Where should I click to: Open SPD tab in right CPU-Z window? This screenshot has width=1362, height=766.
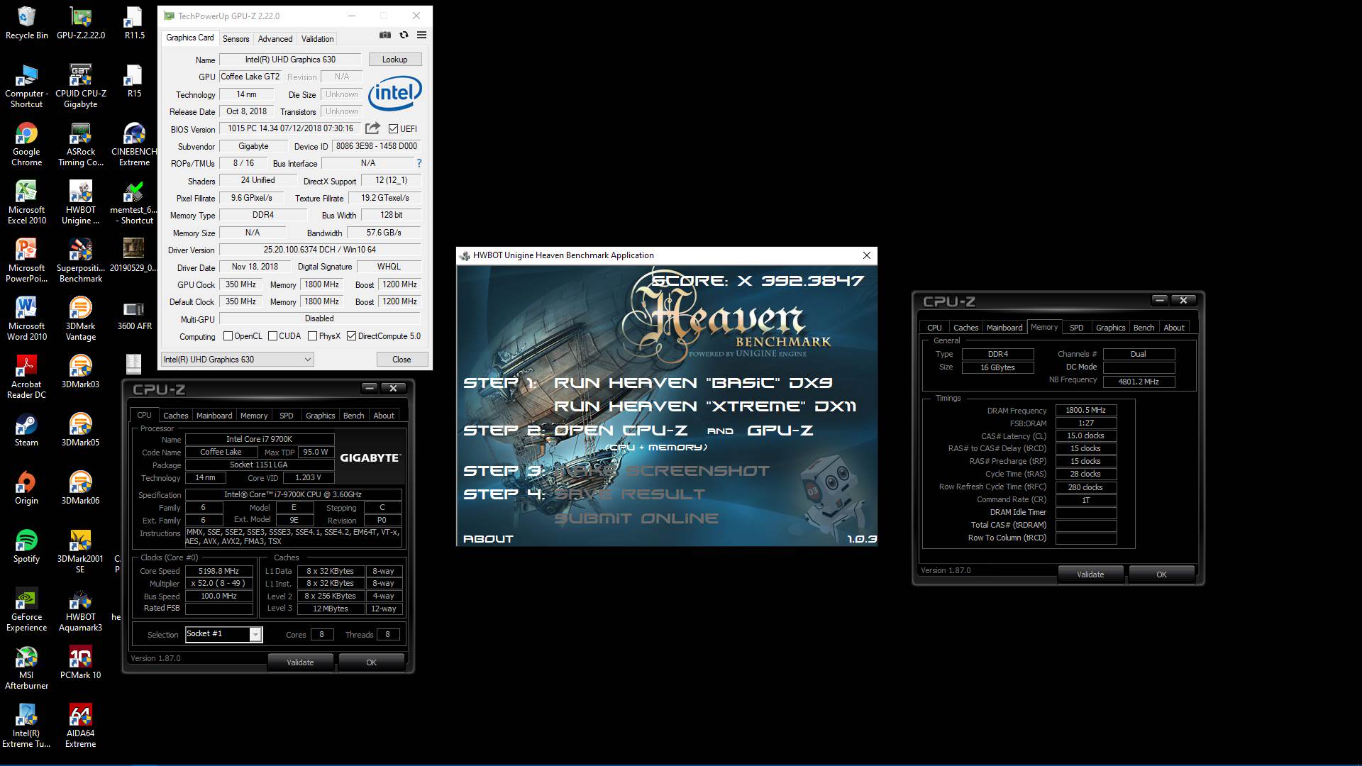pyautogui.click(x=1076, y=328)
